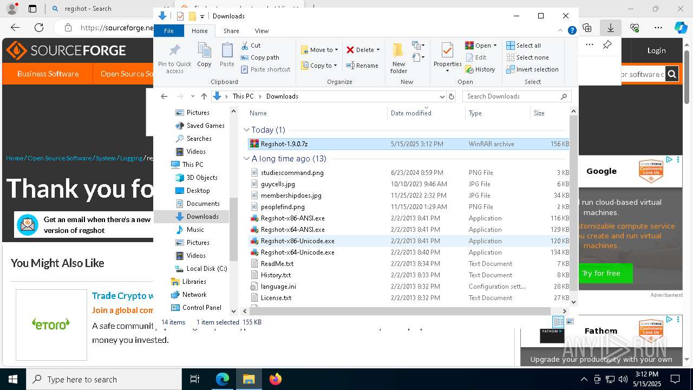Collapse the A long time ago group
The image size is (693, 390).
247,159
